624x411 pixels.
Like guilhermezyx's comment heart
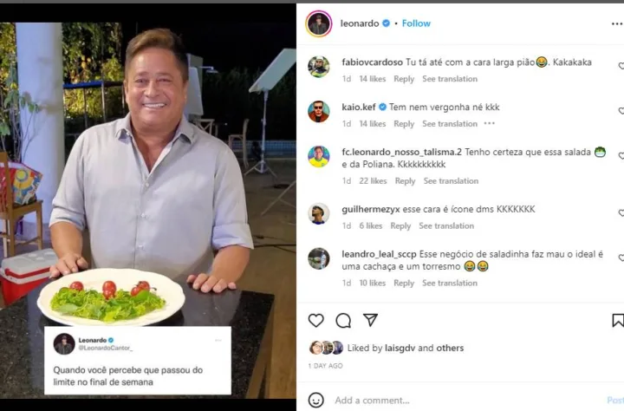click(x=620, y=213)
